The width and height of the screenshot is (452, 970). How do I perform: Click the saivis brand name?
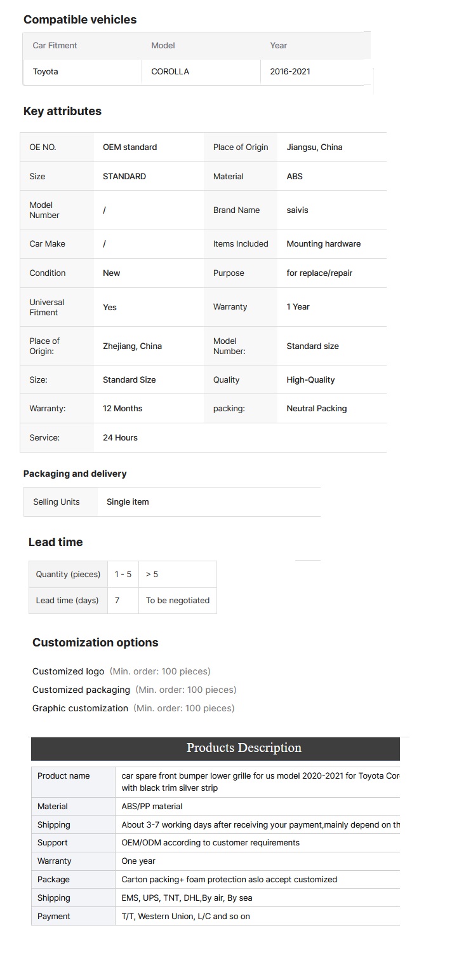click(297, 210)
